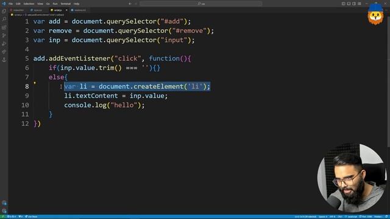Click the word "remove" on line 2
This screenshot has width=390, height=219.
tap(60, 31)
